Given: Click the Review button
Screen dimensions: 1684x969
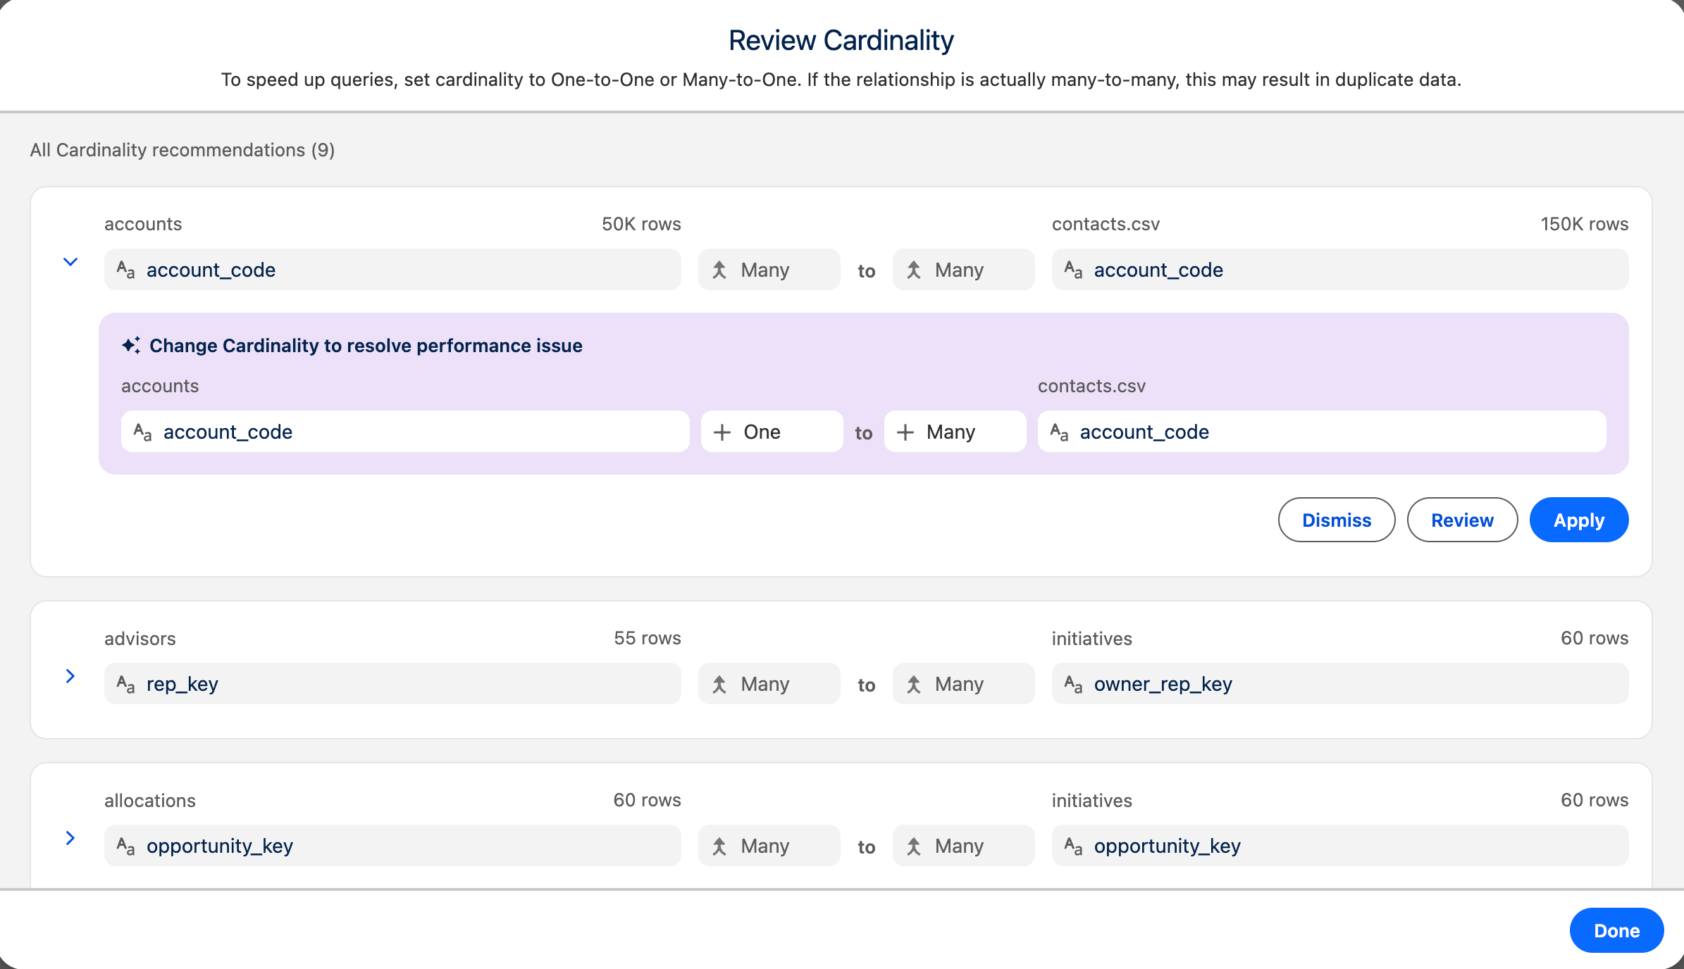Looking at the screenshot, I should pyautogui.click(x=1462, y=520).
